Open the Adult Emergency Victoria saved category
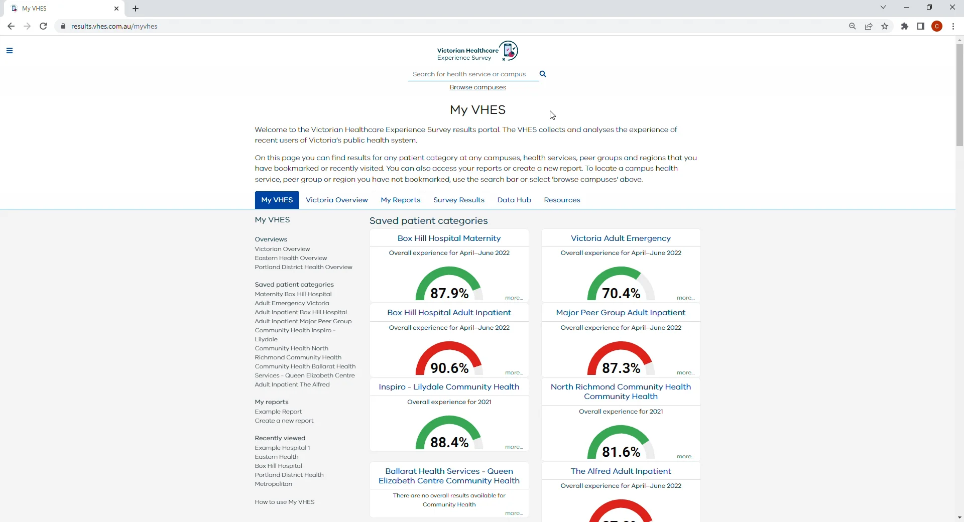The width and height of the screenshot is (964, 522). click(292, 303)
